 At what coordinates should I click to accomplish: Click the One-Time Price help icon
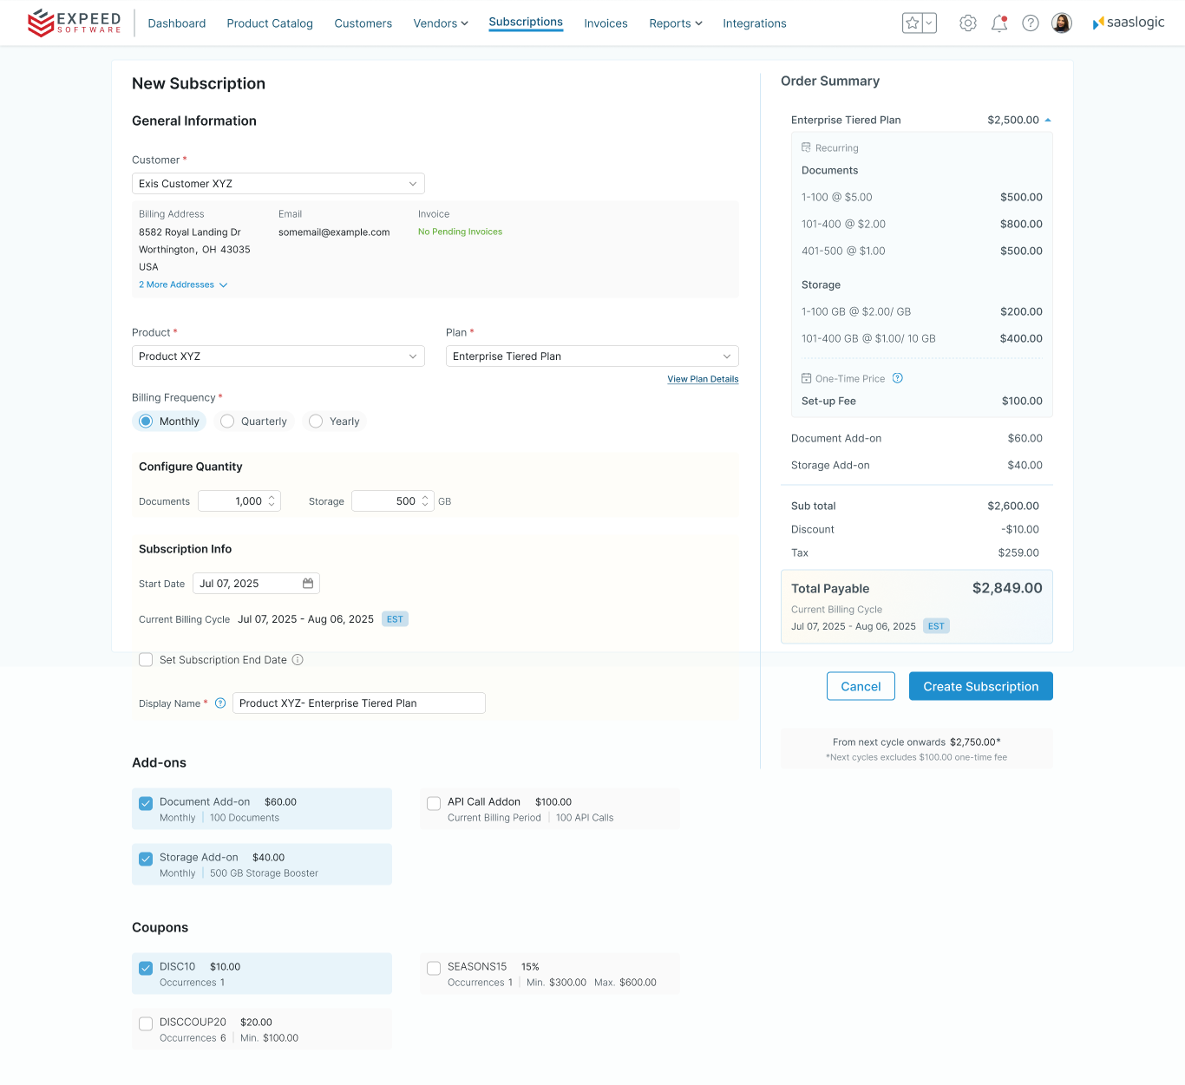click(898, 378)
